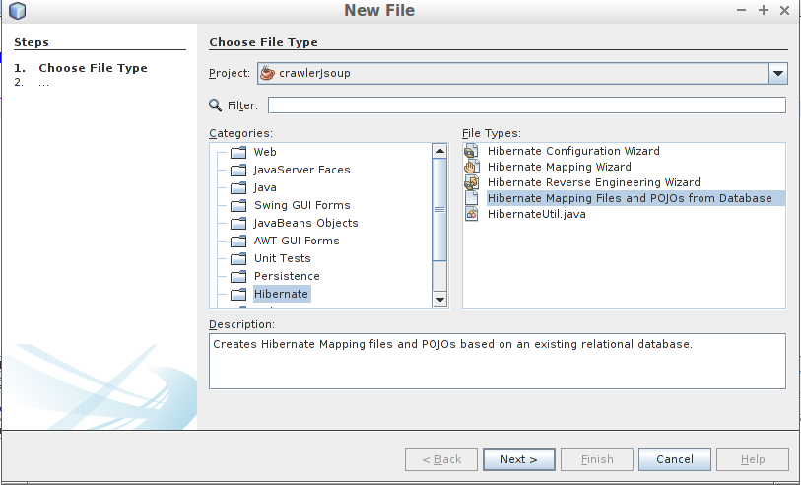801x485 pixels.
Task: Click the Cancel button
Action: 674,459
